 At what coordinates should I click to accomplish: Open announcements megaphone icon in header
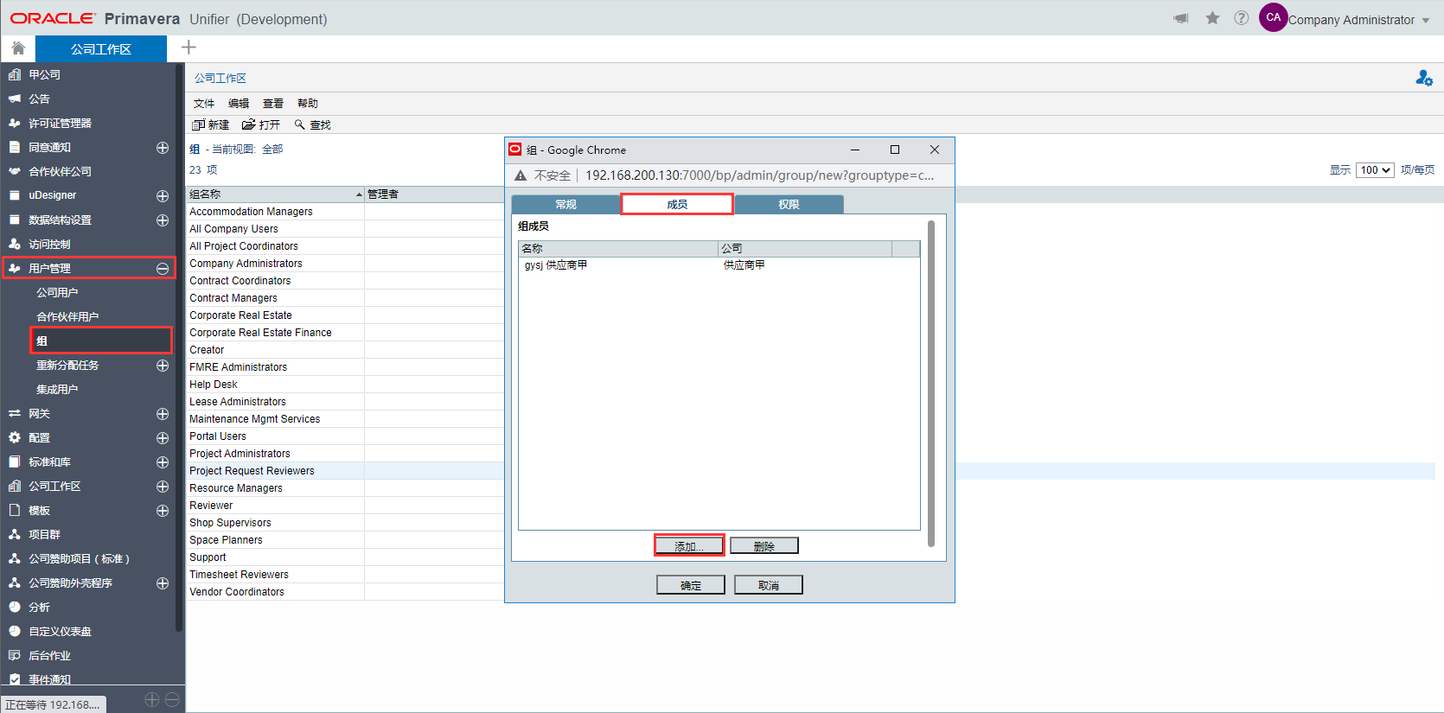click(1181, 18)
